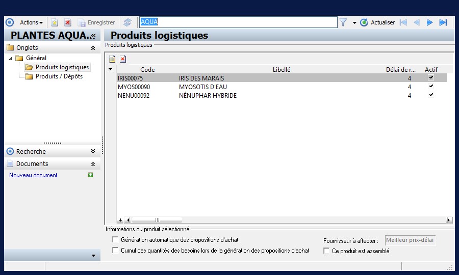Collapse the Onglets section
Screen dimensions: 459x275
click(x=93, y=48)
